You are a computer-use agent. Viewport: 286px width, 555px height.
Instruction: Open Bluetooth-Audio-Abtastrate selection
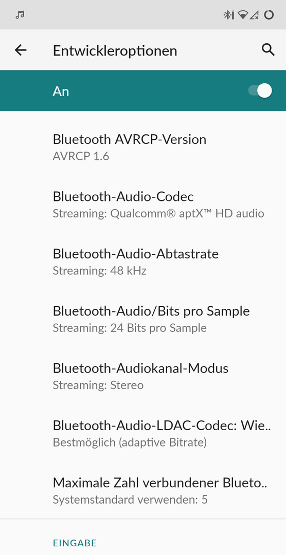coord(143,262)
